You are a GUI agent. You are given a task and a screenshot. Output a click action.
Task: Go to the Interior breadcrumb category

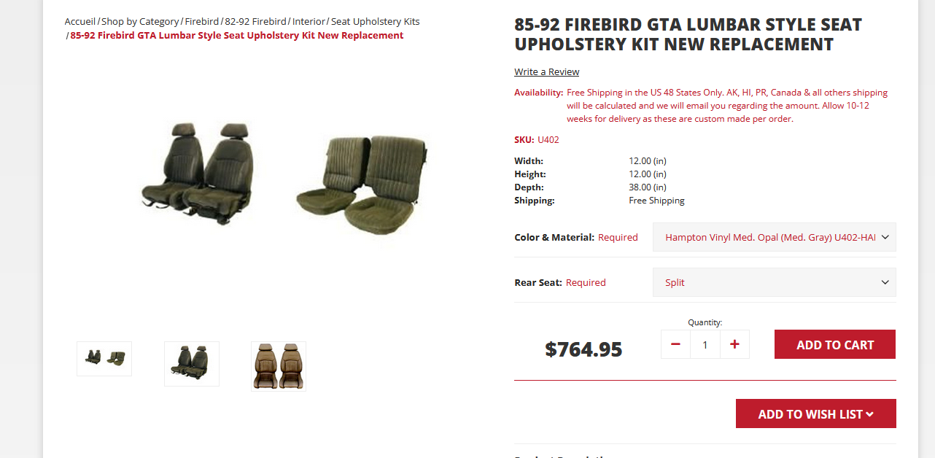[x=309, y=21]
